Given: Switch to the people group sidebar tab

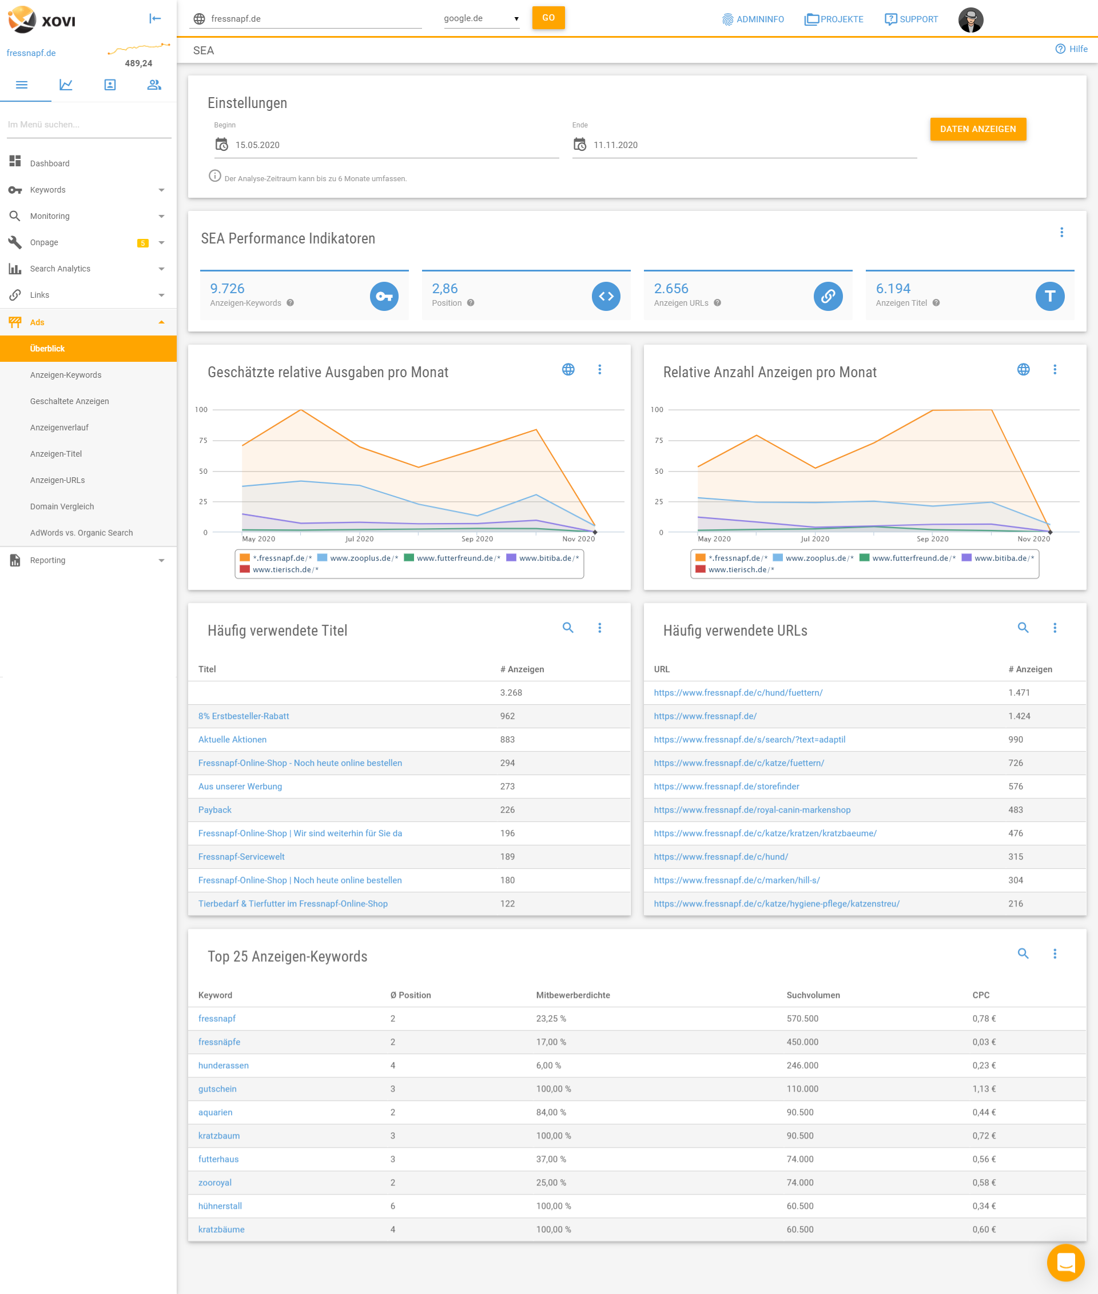Looking at the screenshot, I should coord(154,85).
